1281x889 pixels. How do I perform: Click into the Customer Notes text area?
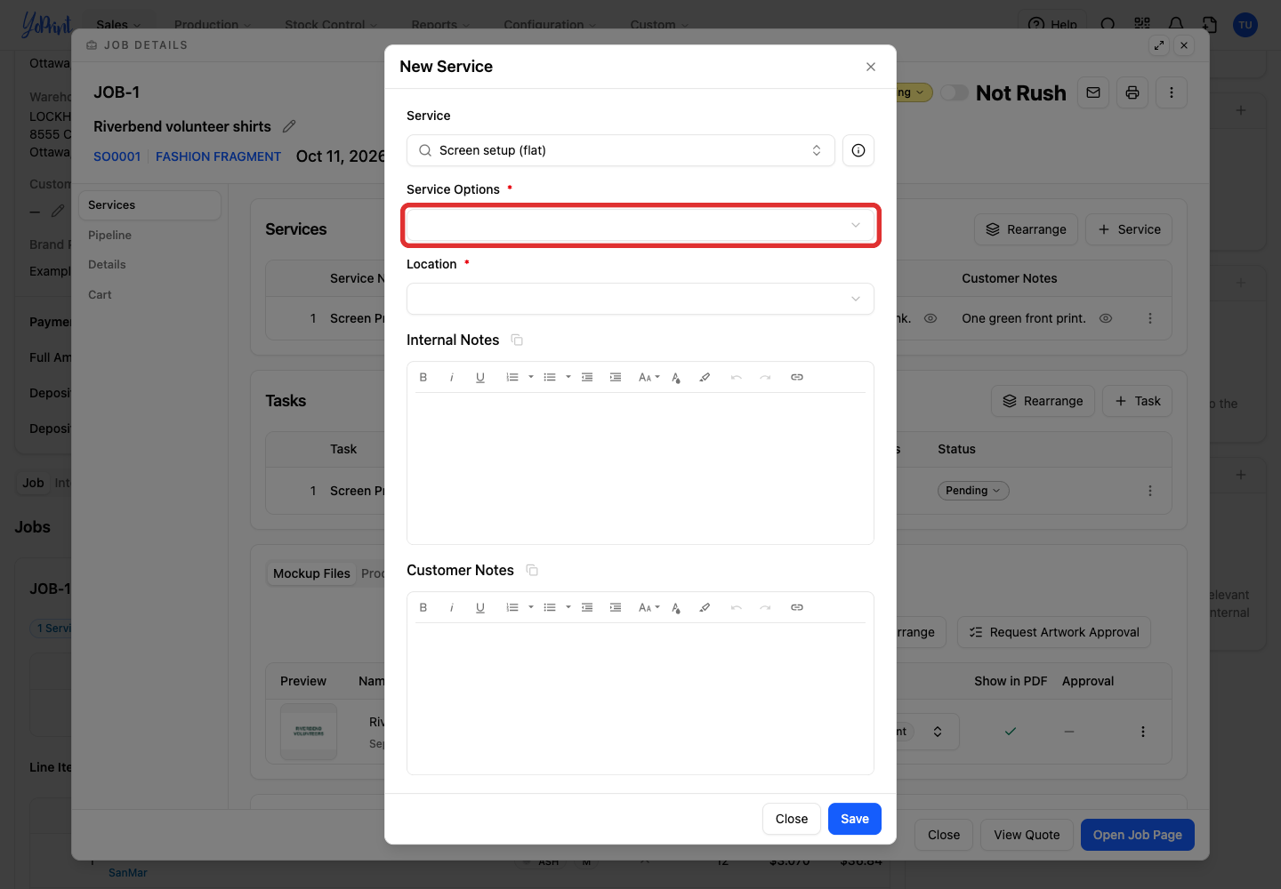(x=640, y=698)
